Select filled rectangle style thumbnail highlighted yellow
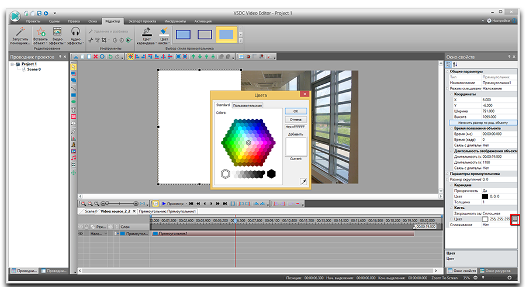526x287 pixels. pos(226,34)
